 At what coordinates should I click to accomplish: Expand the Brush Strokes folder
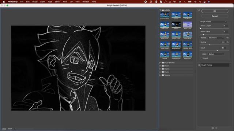[x=160, y=63]
